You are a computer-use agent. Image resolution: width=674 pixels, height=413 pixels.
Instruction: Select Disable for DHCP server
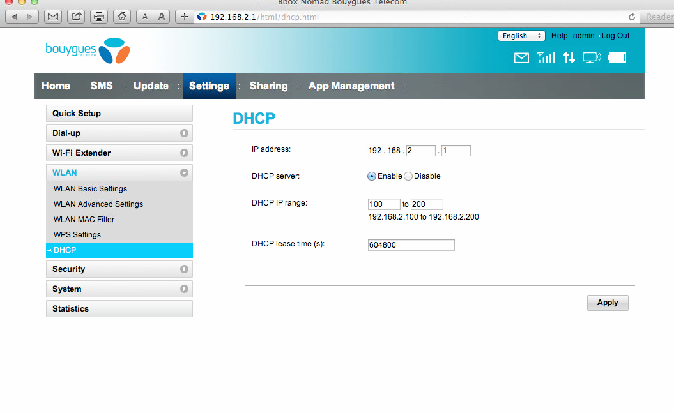pyautogui.click(x=408, y=176)
